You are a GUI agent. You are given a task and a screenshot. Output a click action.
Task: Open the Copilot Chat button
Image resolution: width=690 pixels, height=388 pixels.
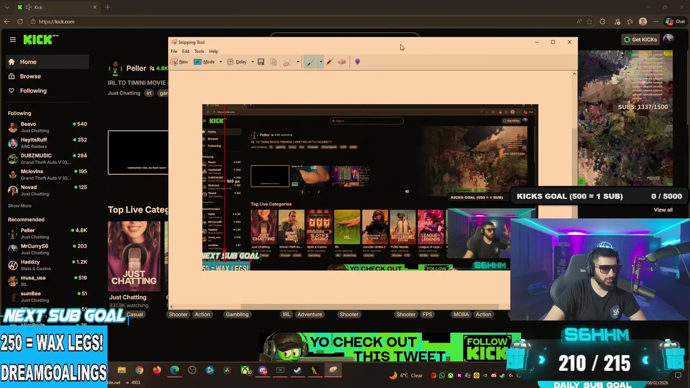675,22
